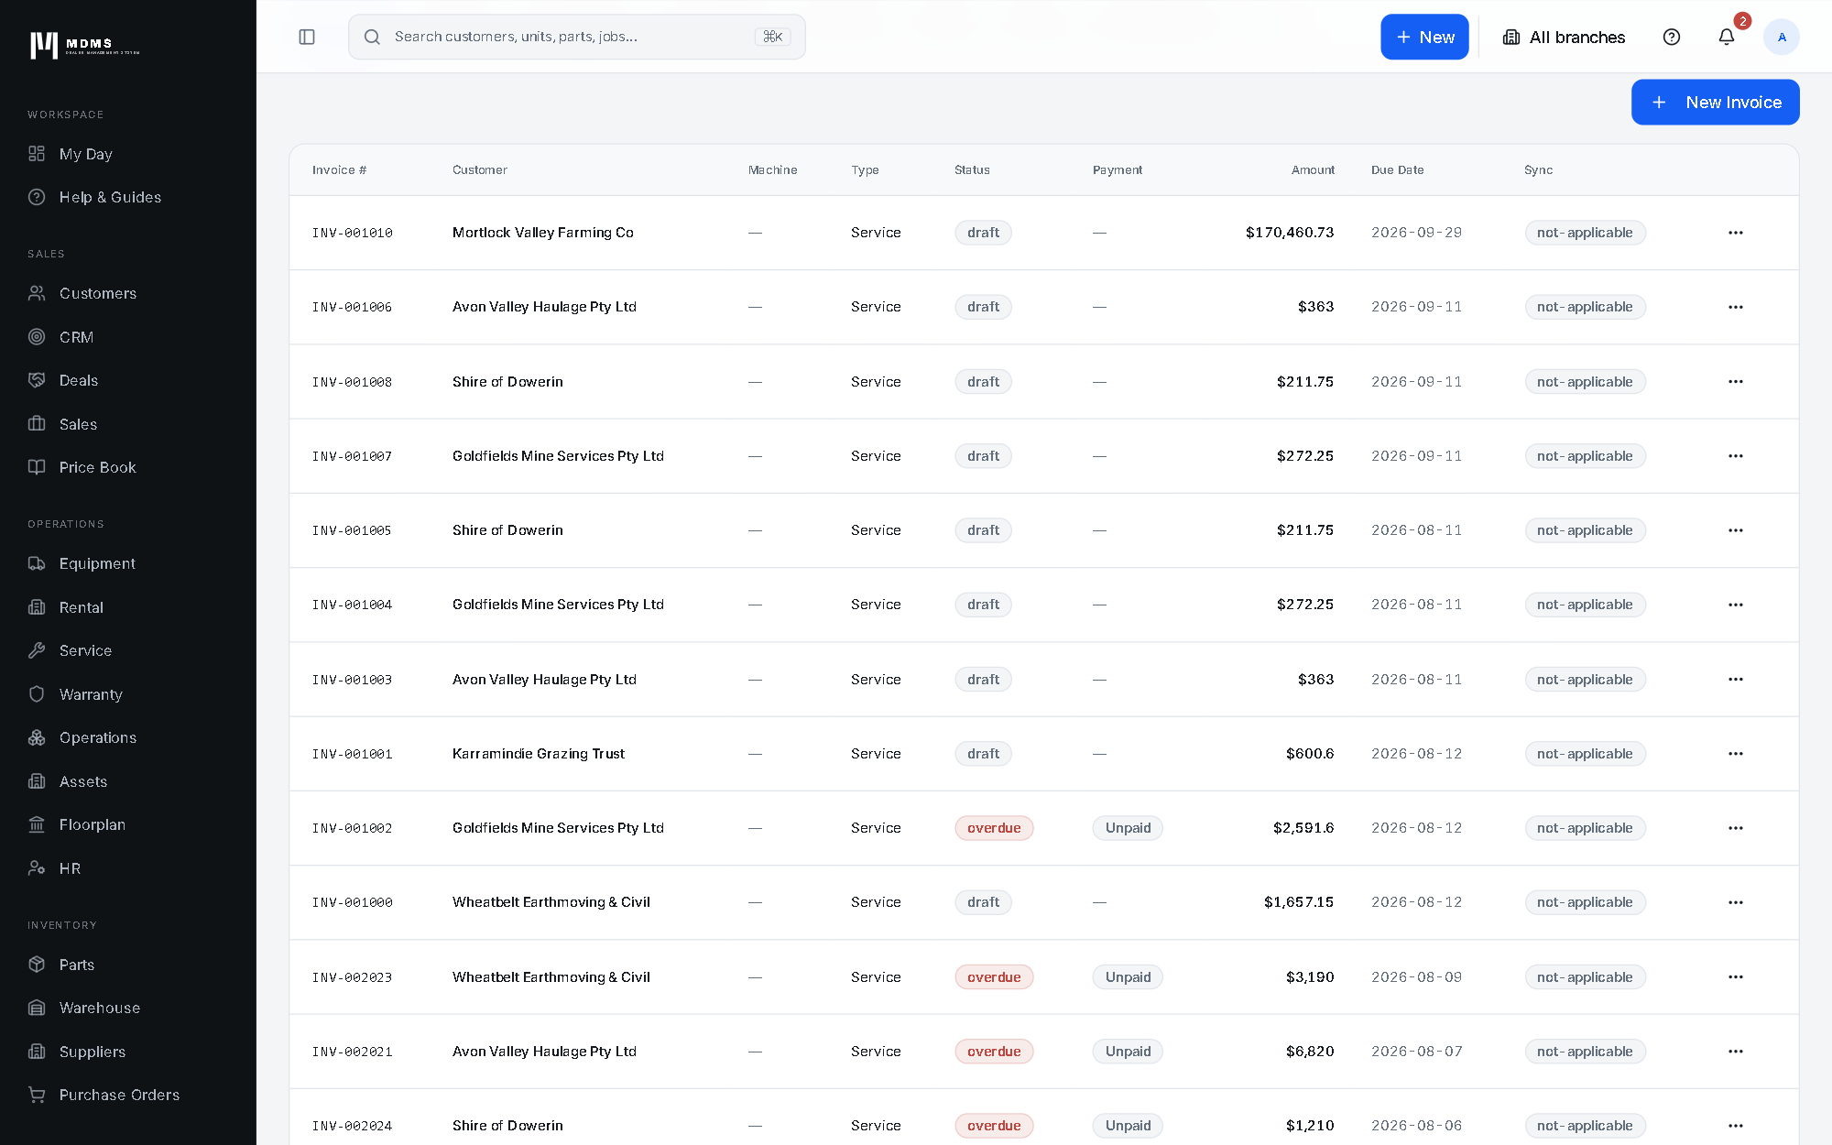Image resolution: width=1832 pixels, height=1145 pixels.
Task: Open row actions for INV-002023
Action: (x=1736, y=977)
